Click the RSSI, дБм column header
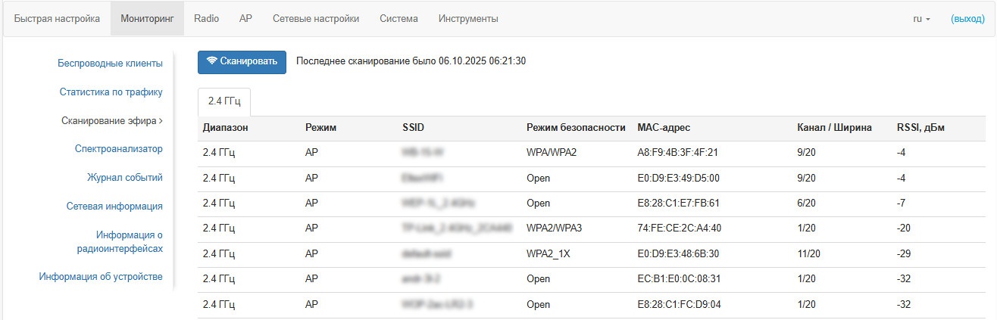 point(920,128)
